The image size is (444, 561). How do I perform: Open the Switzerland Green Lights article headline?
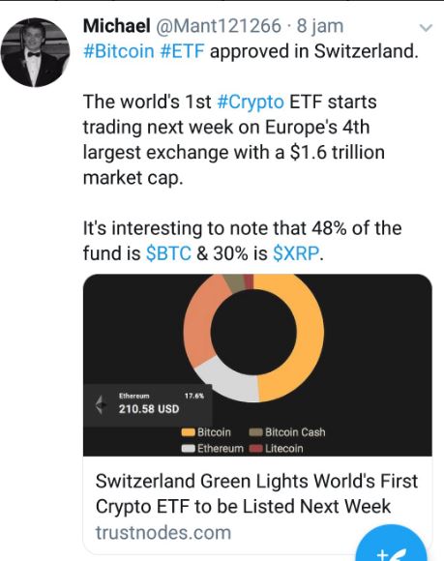pyautogui.click(x=256, y=493)
